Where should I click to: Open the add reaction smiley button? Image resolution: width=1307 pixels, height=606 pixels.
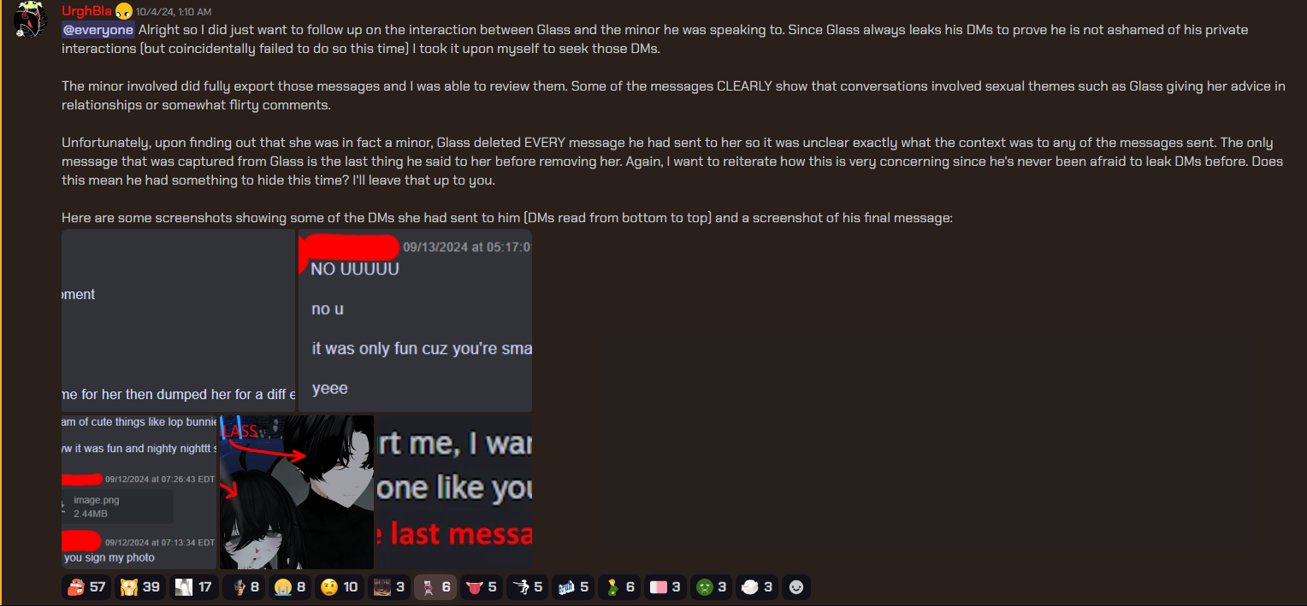click(796, 587)
